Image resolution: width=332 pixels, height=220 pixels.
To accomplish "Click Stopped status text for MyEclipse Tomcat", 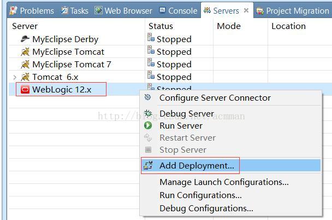I will [x=174, y=52].
